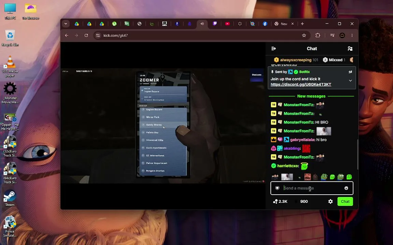Launch (64x)Euro Truck Simulator shortcut
The image size is (393, 245).
[10, 173]
